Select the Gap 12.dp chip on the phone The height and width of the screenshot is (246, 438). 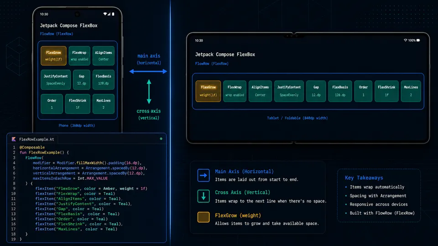click(82, 80)
